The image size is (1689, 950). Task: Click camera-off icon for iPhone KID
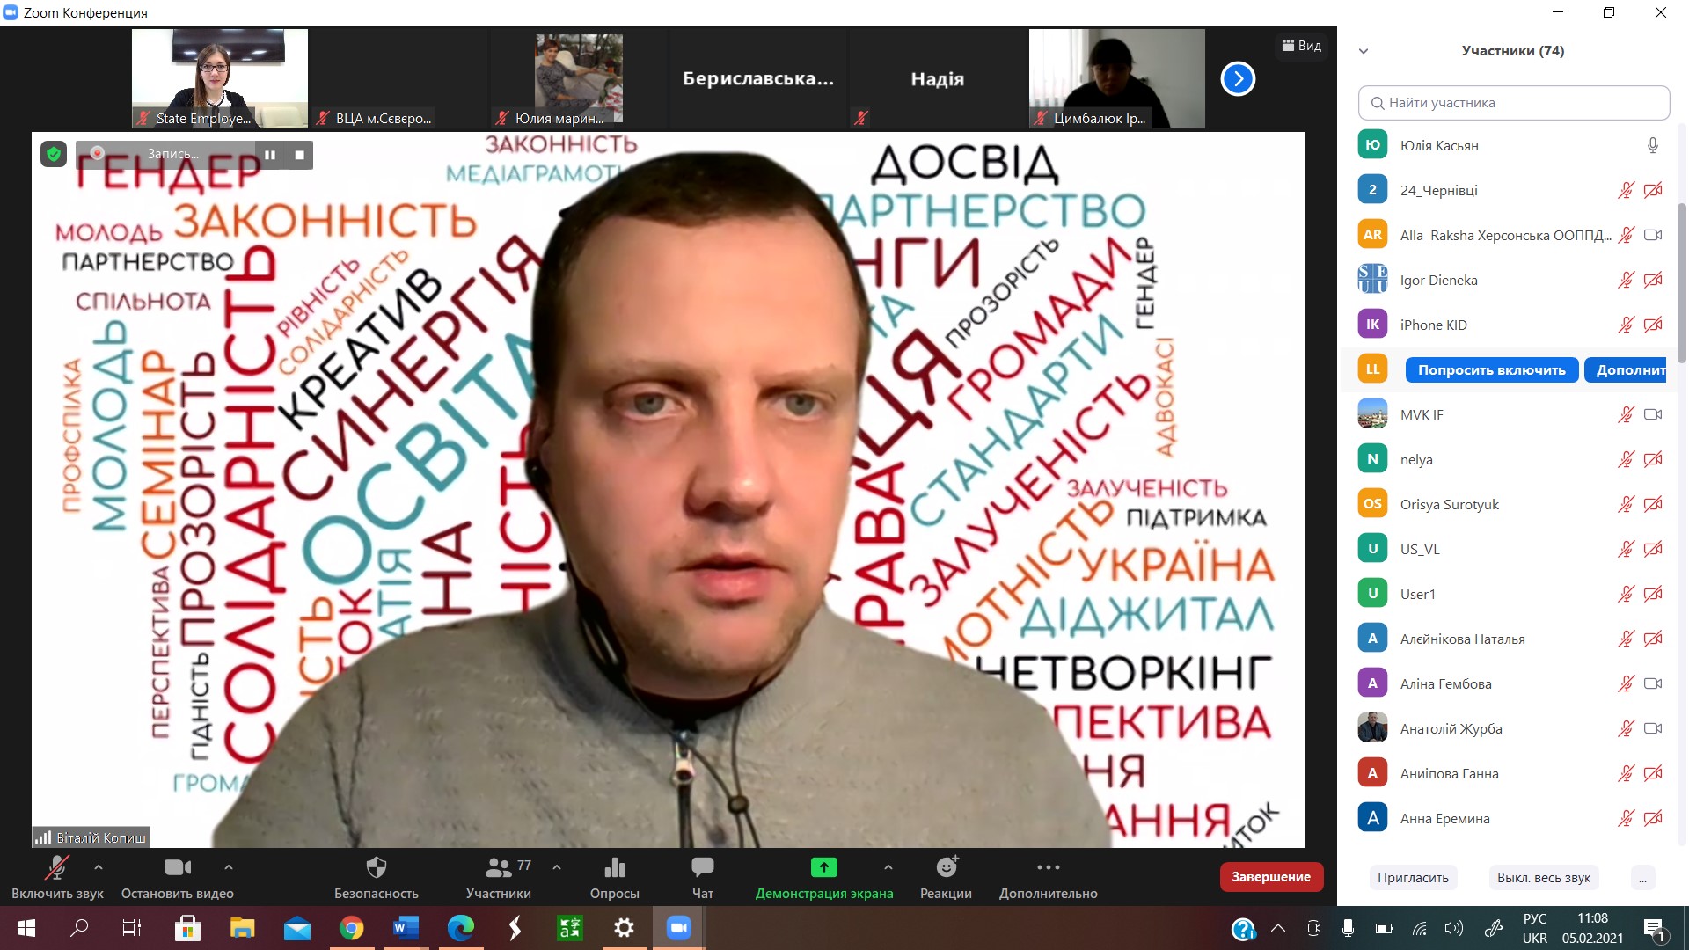[1653, 325]
